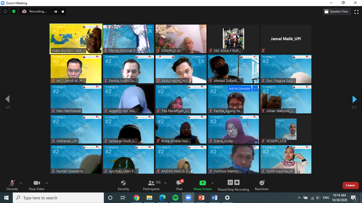Click the taskbar search box
Screen dimensions: 362x203
(x=58, y=198)
